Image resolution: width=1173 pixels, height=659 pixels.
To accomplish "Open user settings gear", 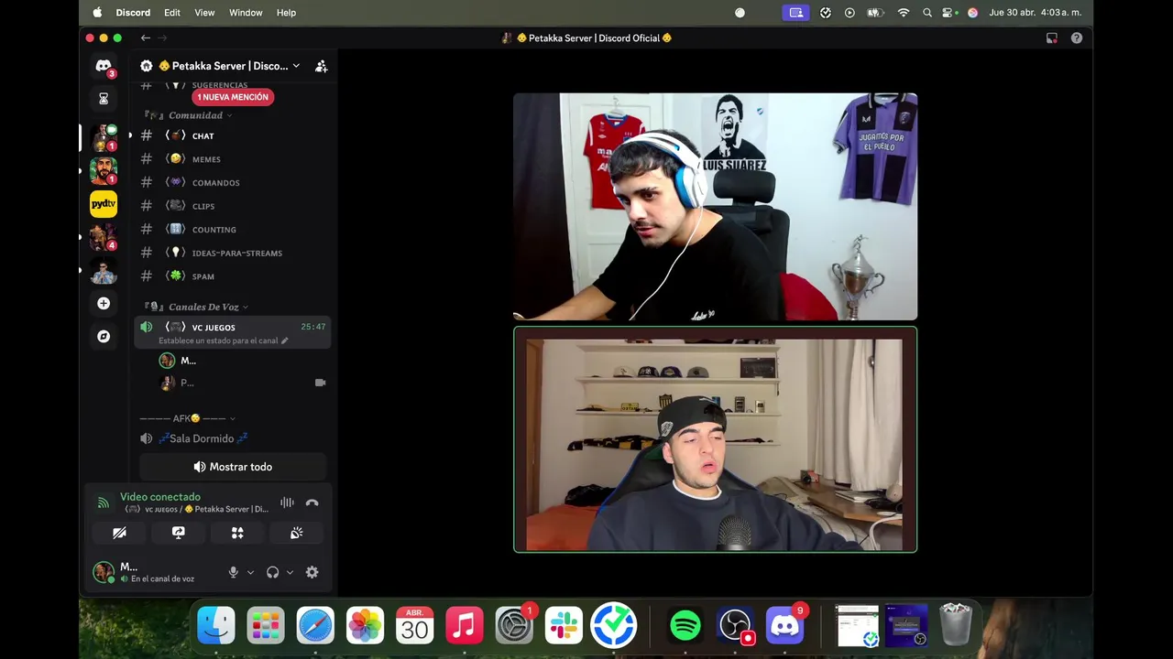I will coord(312,572).
